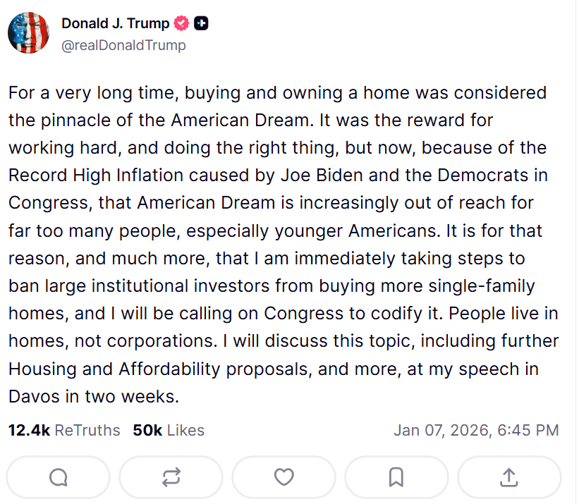Click the red verified checkmark badge

182,23
